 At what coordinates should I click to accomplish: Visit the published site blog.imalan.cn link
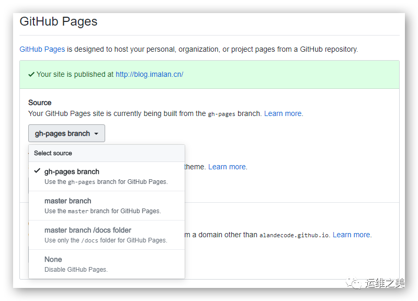149,74
